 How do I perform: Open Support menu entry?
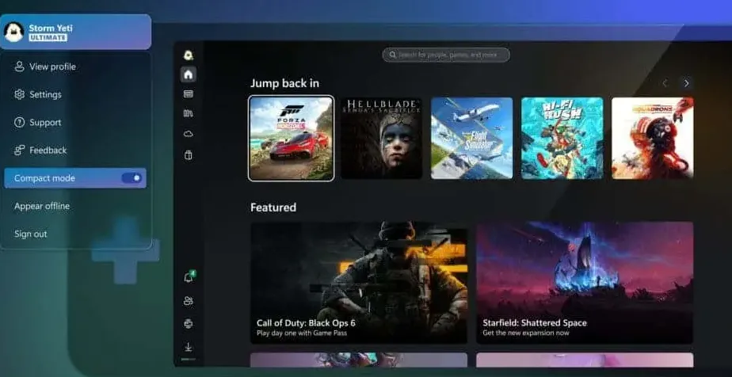pyautogui.click(x=75, y=122)
